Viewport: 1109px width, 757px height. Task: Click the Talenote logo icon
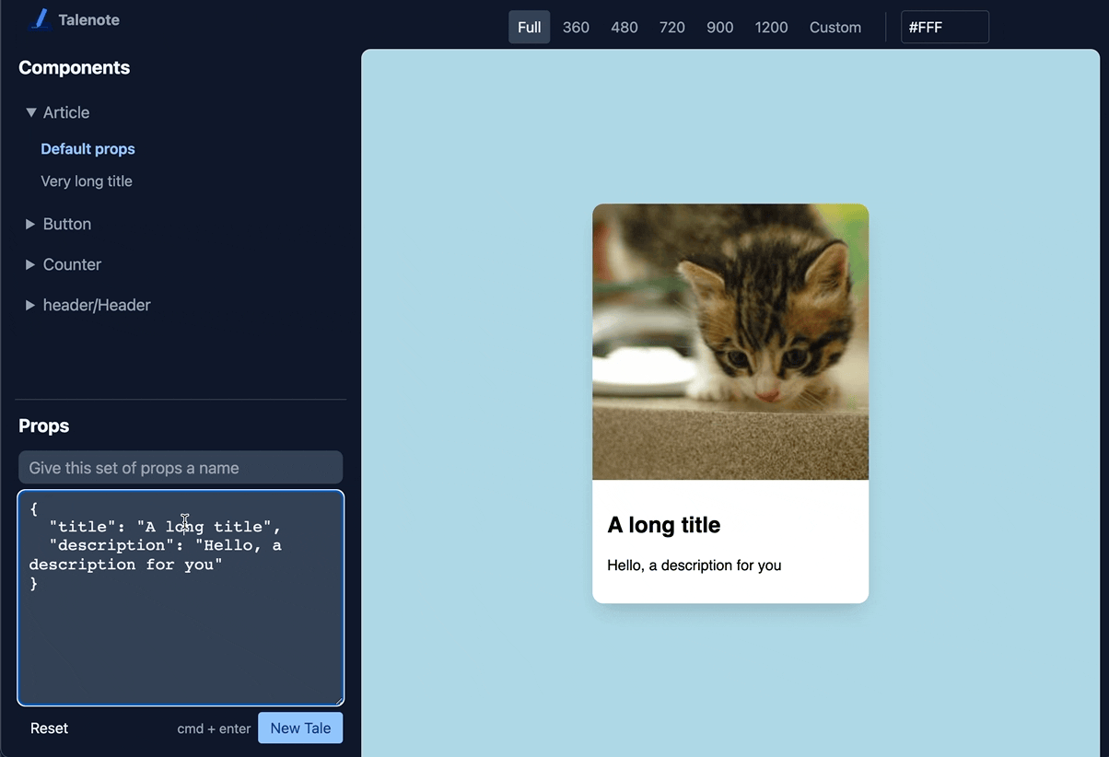click(40, 19)
